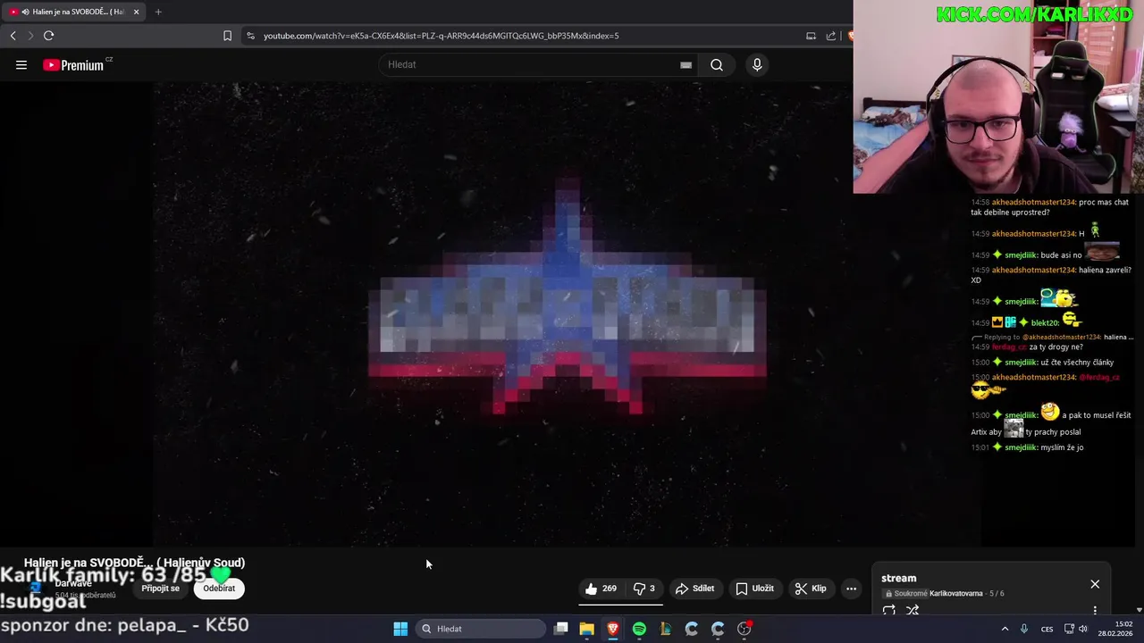Screen dimensions: 1144x643
Task: Click the browser address bar URL
Action: tap(441, 36)
